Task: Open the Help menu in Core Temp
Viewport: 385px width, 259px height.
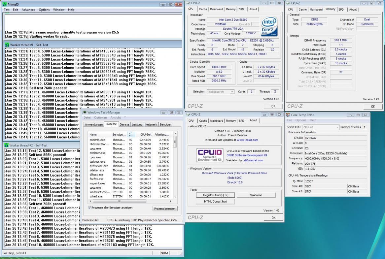Action: pos(313,120)
